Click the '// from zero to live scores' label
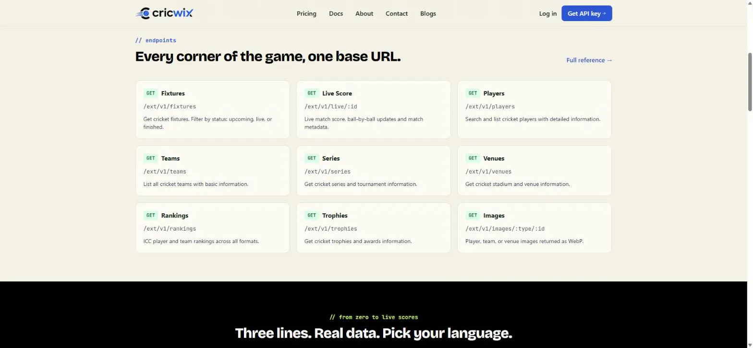 coord(374,317)
